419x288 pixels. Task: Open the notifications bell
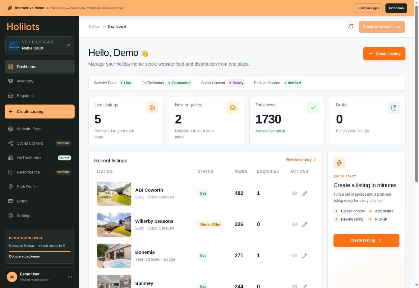(x=351, y=26)
